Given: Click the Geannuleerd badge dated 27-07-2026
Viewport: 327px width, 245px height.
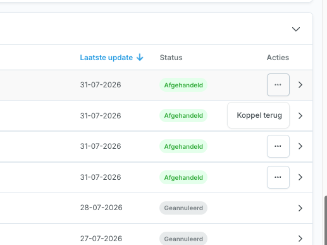Looking at the screenshot, I should point(183,239).
